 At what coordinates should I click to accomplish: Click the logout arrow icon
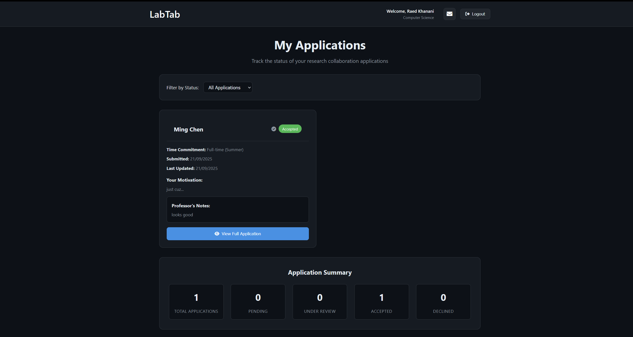(x=467, y=14)
